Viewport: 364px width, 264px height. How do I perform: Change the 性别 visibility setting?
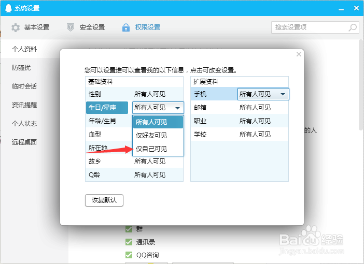pyautogui.click(x=150, y=94)
